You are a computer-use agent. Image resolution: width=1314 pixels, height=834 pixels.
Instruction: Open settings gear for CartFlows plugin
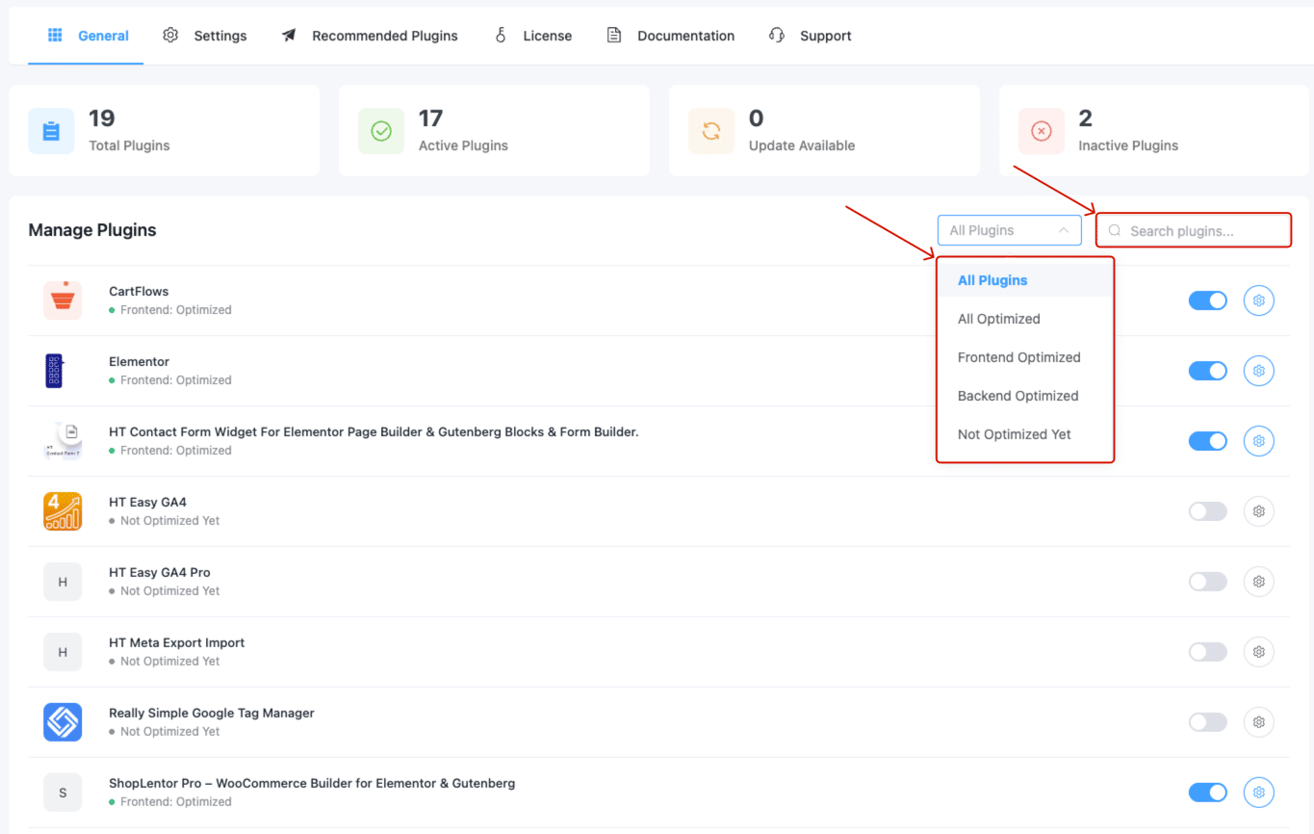(1258, 300)
